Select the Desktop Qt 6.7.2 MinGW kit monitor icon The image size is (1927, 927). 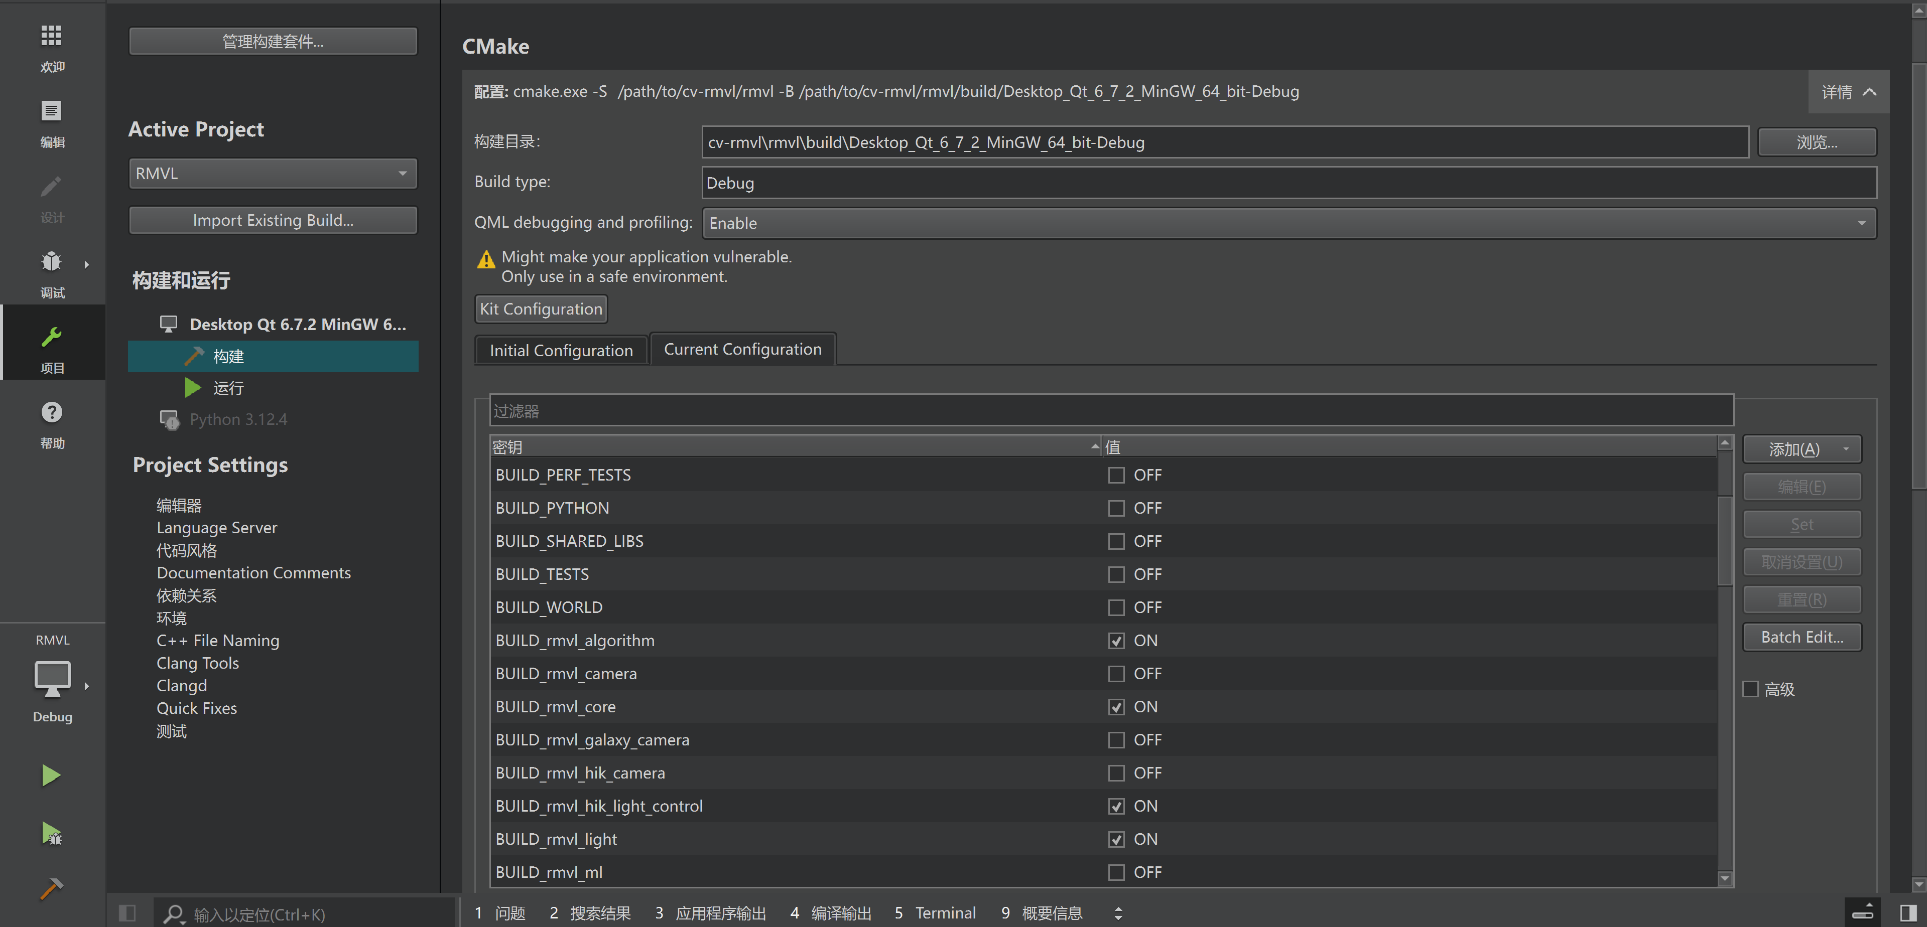[x=168, y=324]
